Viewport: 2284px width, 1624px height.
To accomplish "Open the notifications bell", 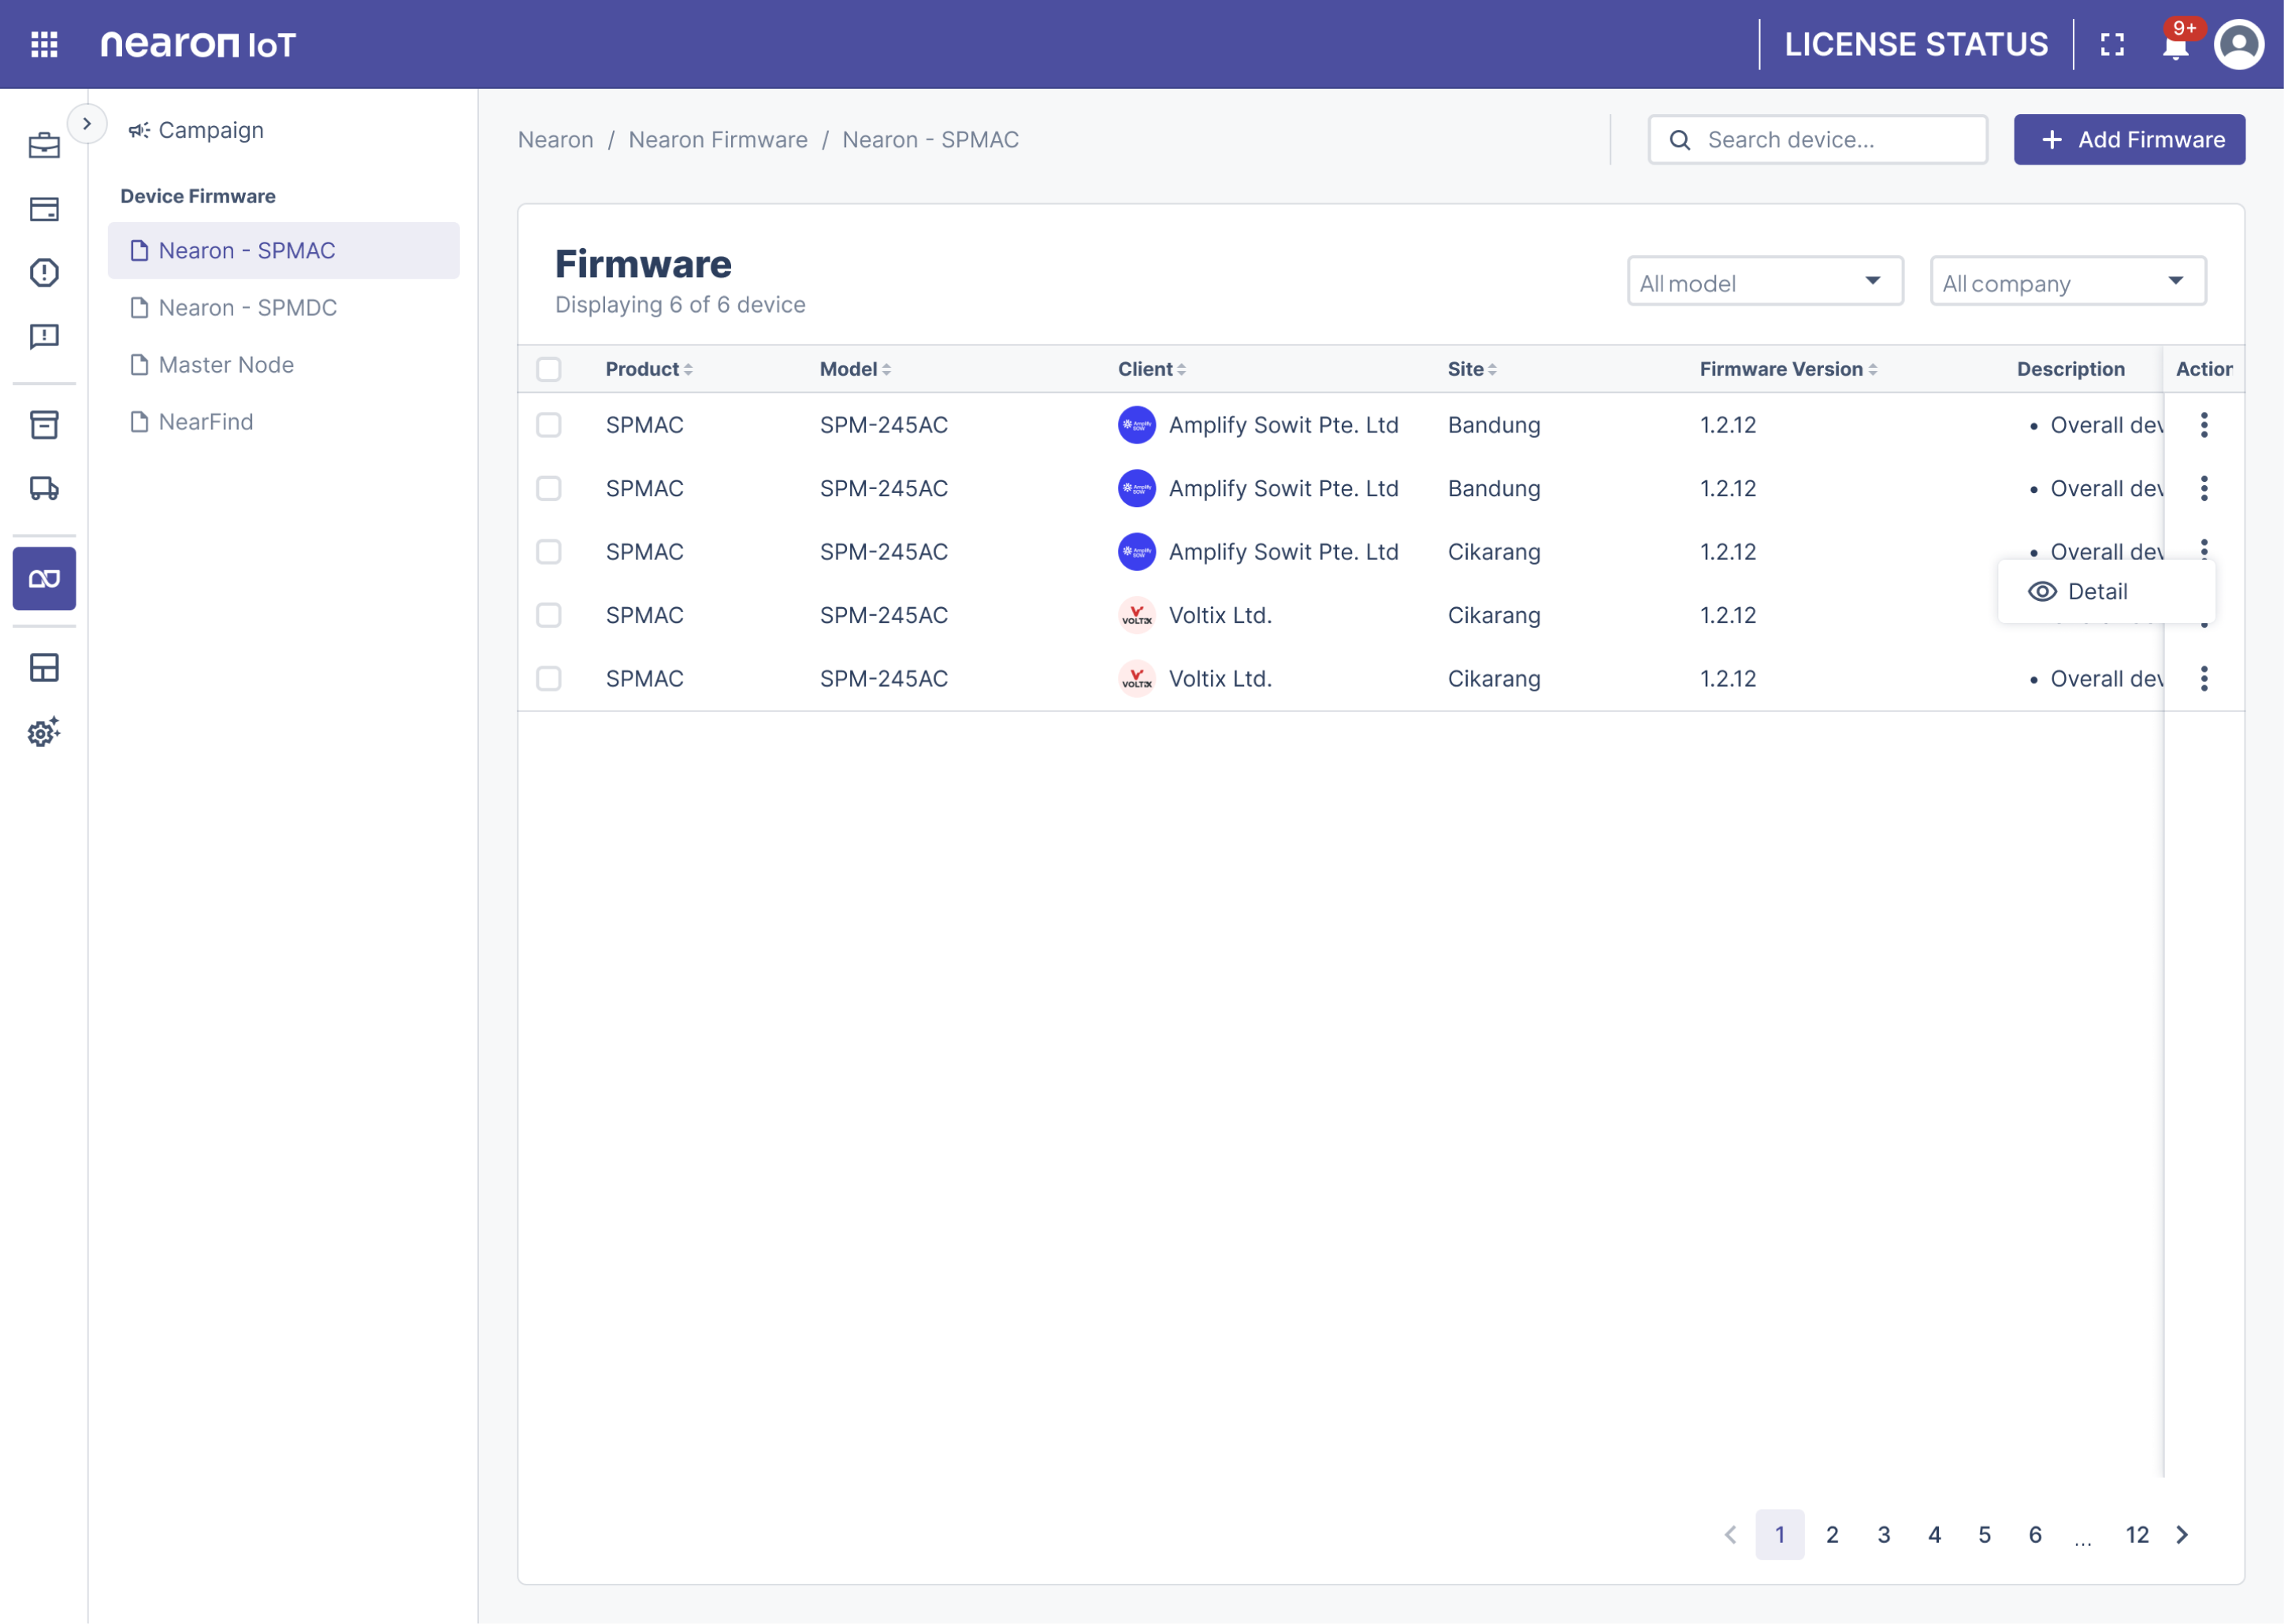I will (x=2175, y=45).
